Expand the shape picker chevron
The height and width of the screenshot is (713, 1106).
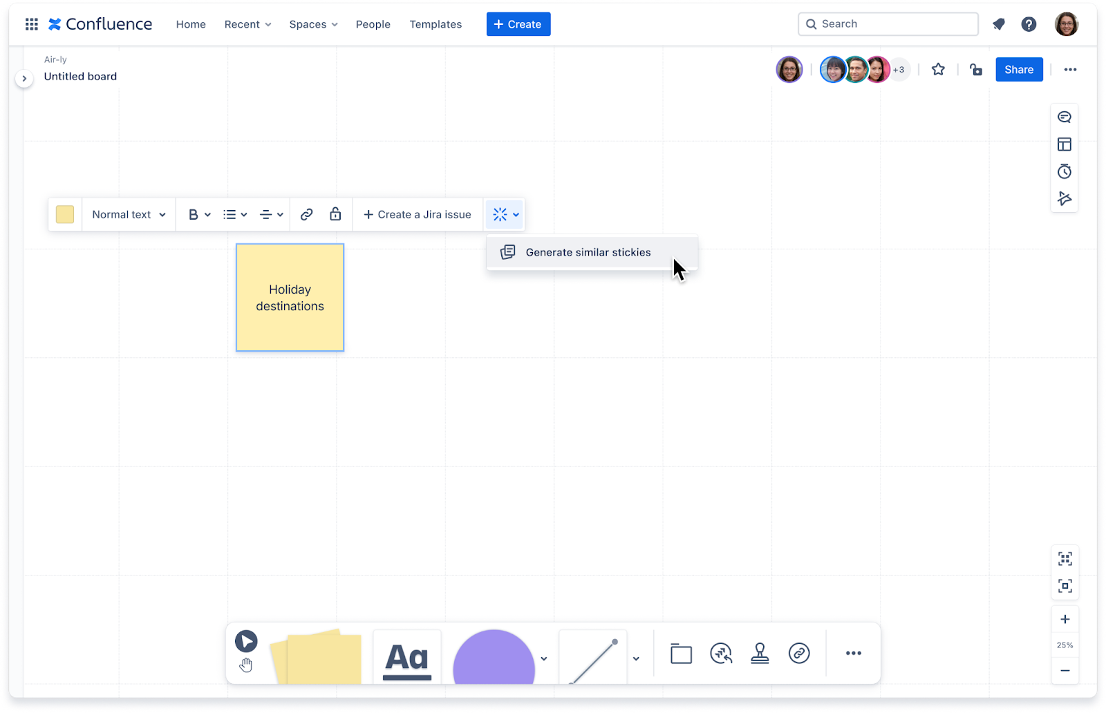(x=544, y=658)
